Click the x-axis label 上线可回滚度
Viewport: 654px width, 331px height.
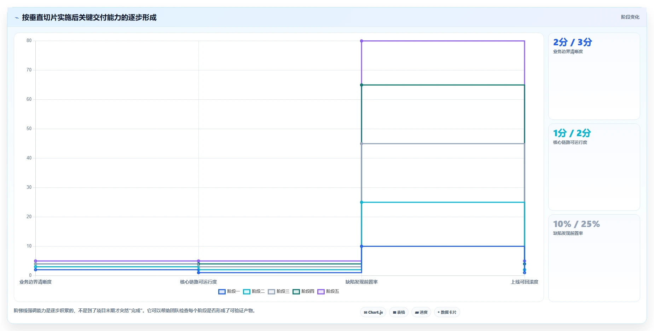[x=524, y=282]
